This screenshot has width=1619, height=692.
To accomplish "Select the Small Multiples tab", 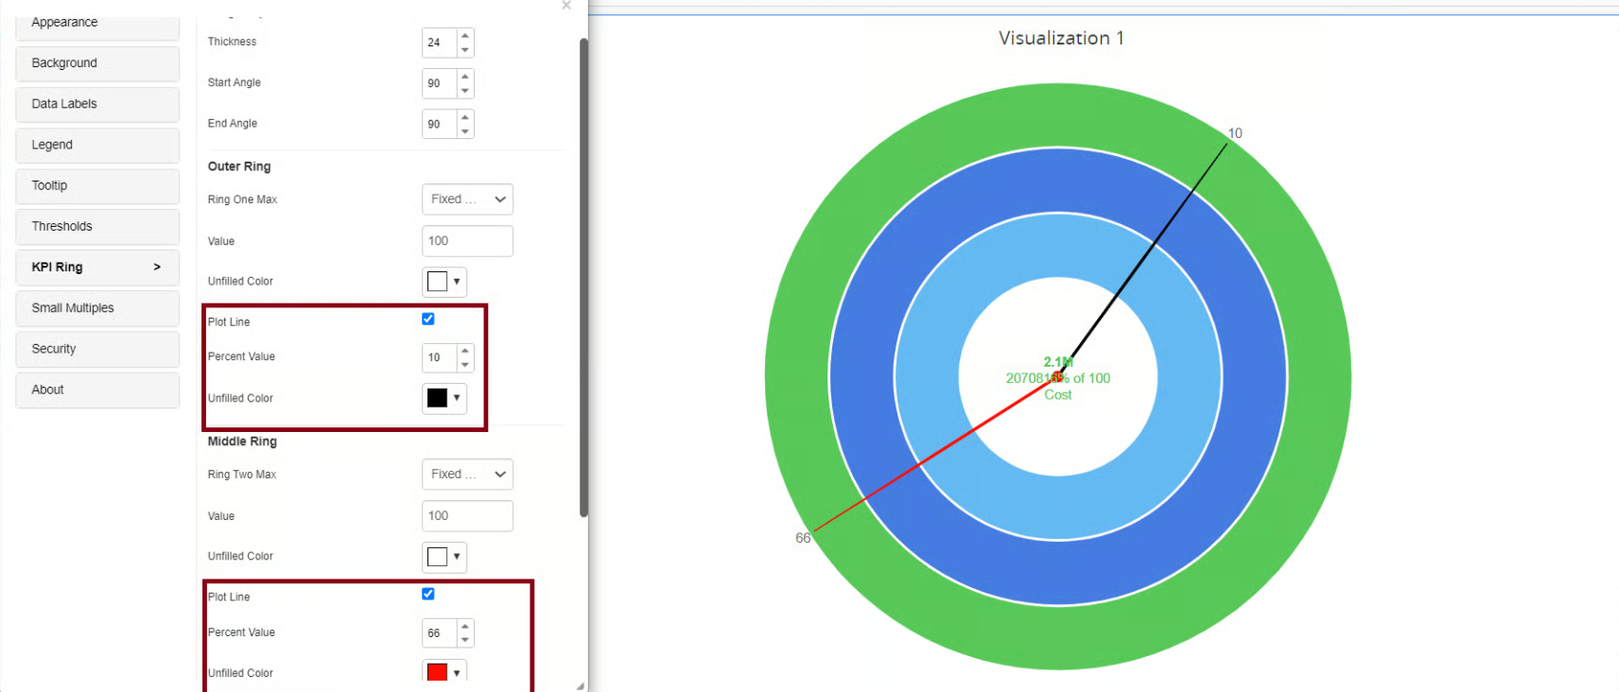I will pos(97,308).
